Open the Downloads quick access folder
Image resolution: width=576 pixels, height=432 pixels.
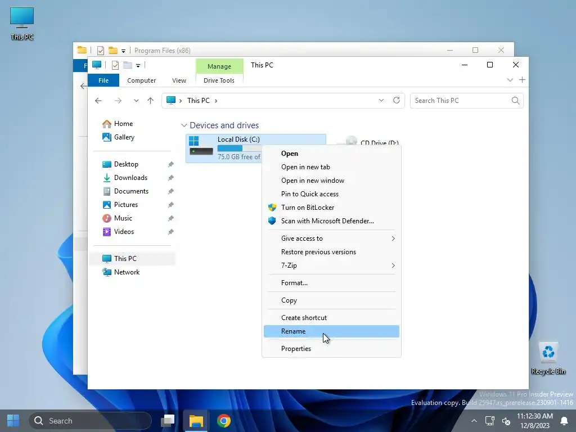coord(130,178)
